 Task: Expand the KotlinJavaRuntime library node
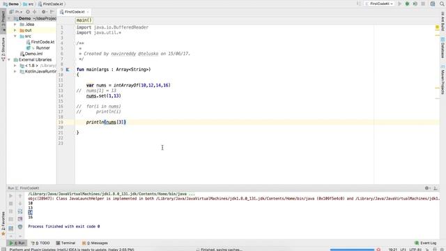[15, 71]
